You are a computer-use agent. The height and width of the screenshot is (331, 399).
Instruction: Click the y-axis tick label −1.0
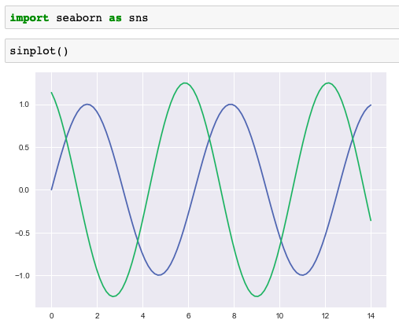[22, 276]
